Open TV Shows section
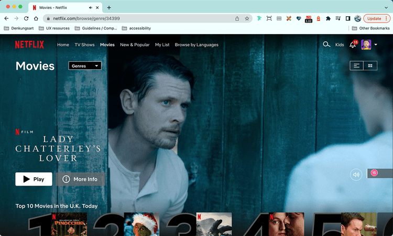Image resolution: width=393 pixels, height=236 pixels. (x=84, y=45)
